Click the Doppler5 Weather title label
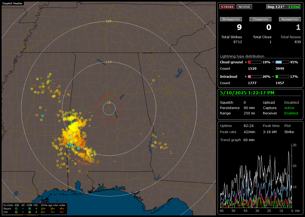This screenshot has width=305, height=217. pyautogui.click(x=12, y=3)
